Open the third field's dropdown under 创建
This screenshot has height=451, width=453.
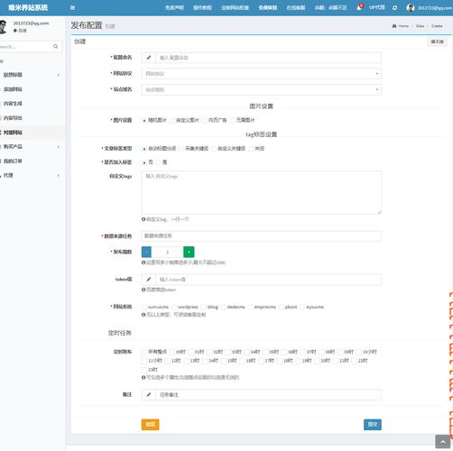(x=262, y=89)
